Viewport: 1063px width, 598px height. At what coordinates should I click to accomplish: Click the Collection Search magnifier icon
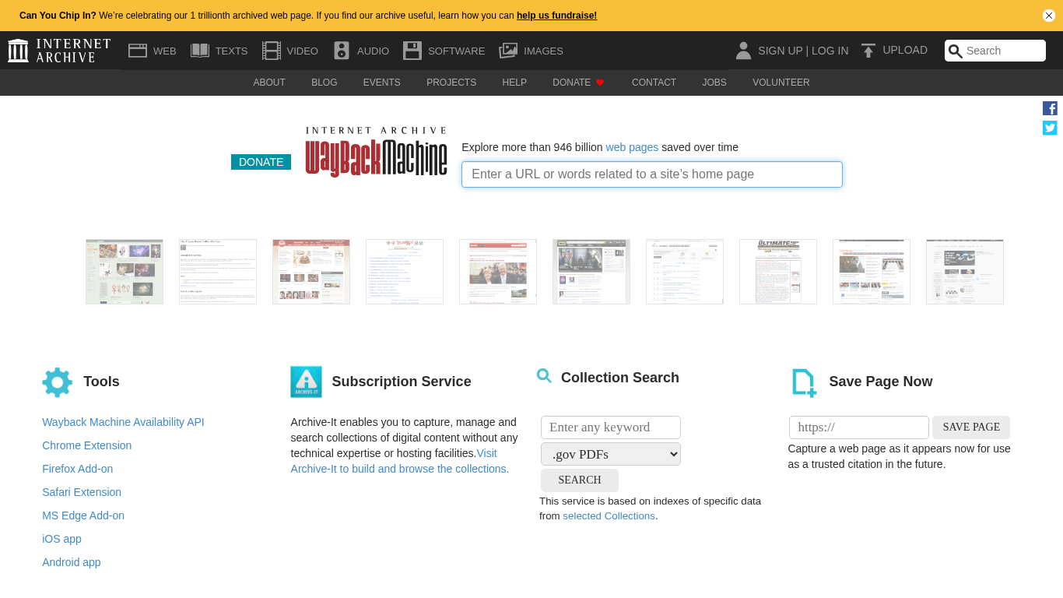[544, 376]
